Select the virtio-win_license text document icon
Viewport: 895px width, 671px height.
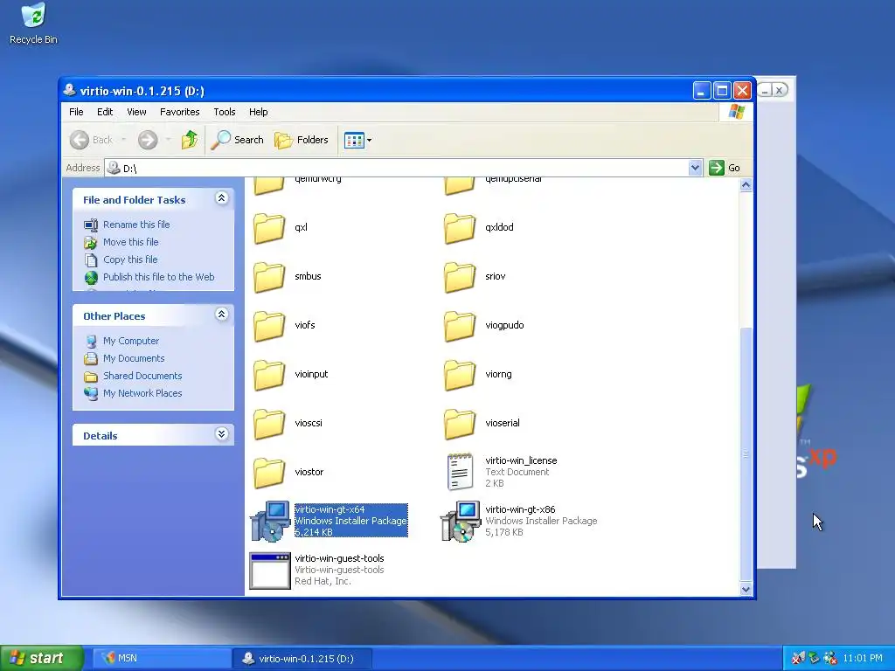pos(460,472)
